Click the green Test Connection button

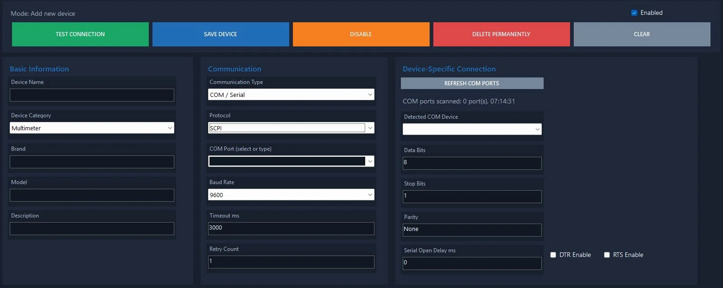click(80, 34)
